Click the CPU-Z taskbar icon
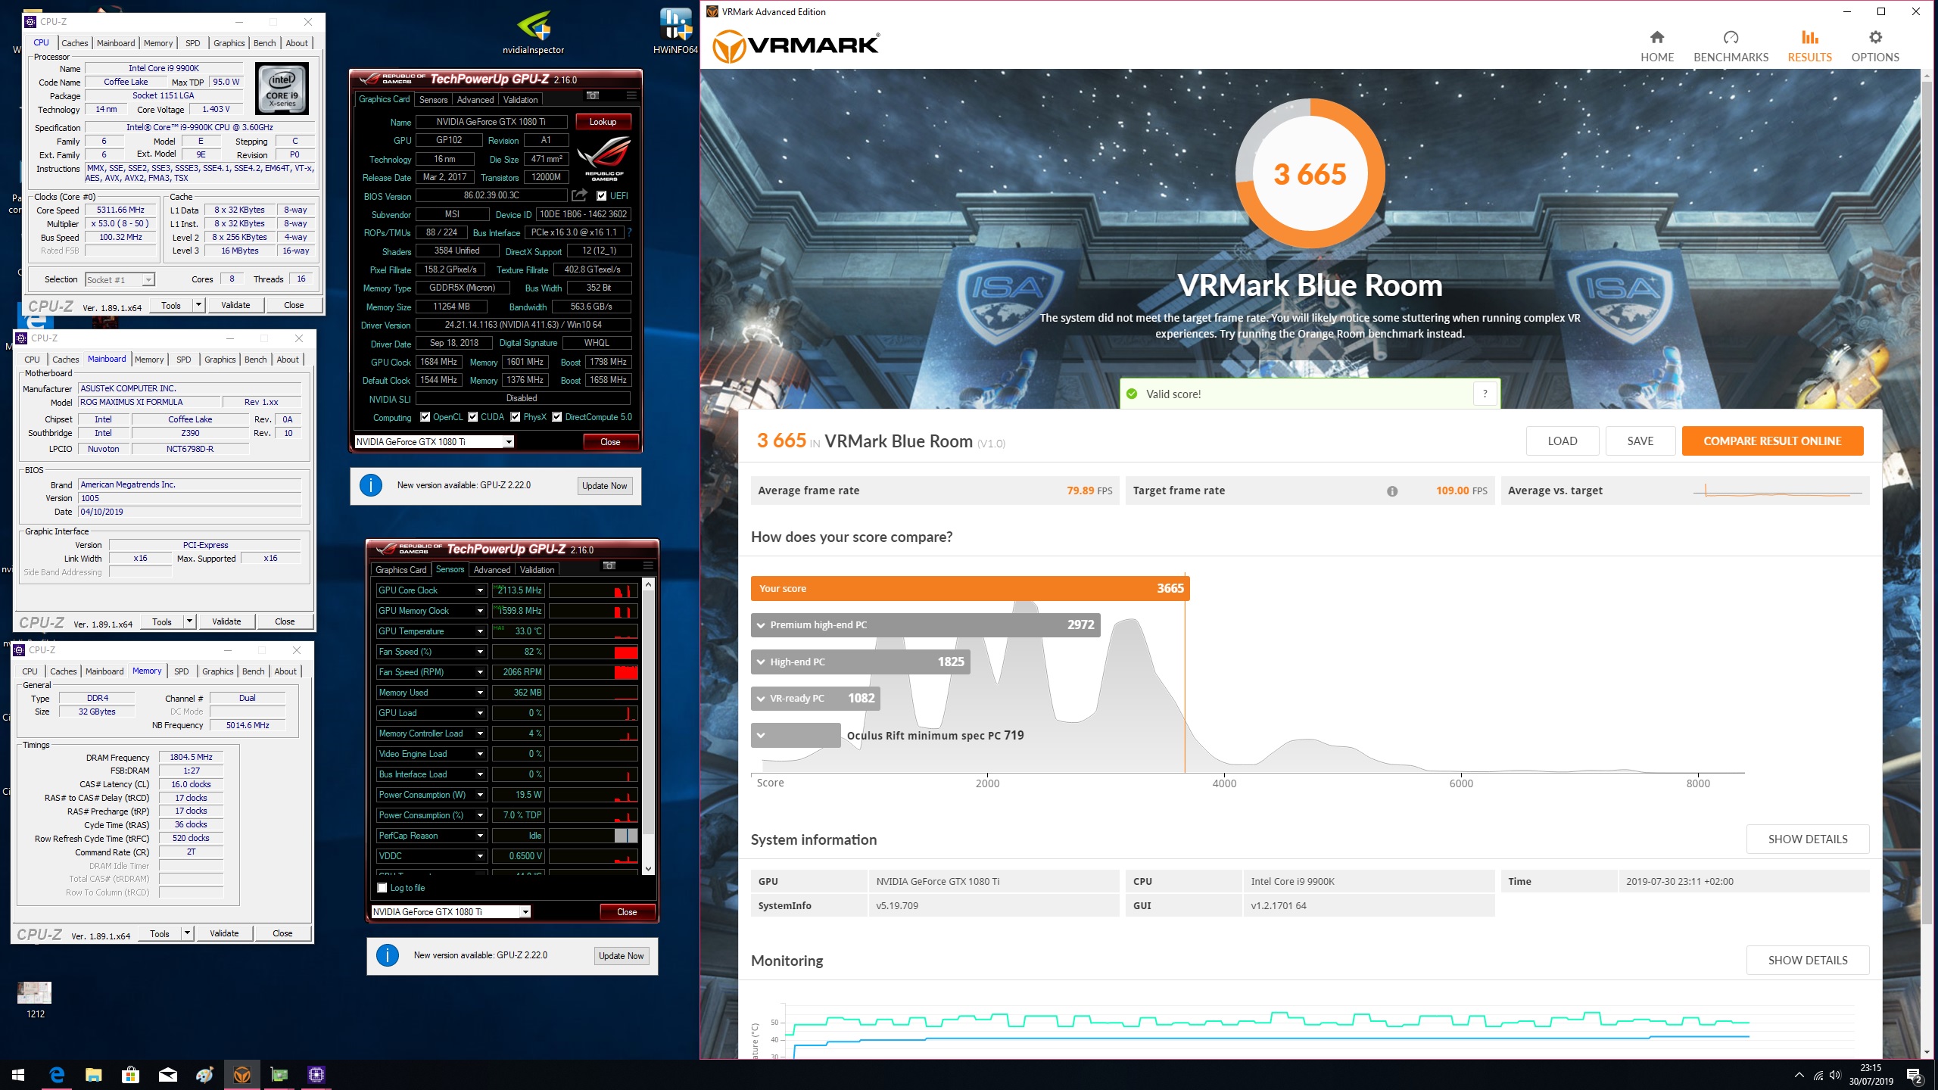This screenshot has height=1090, width=1938. (x=316, y=1074)
